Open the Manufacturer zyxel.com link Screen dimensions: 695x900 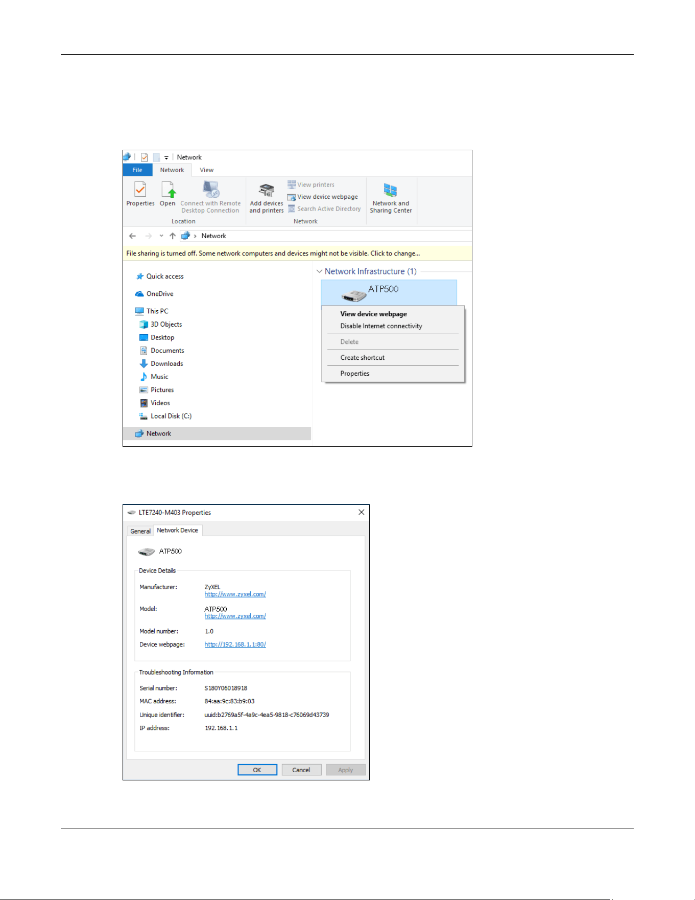(235, 594)
